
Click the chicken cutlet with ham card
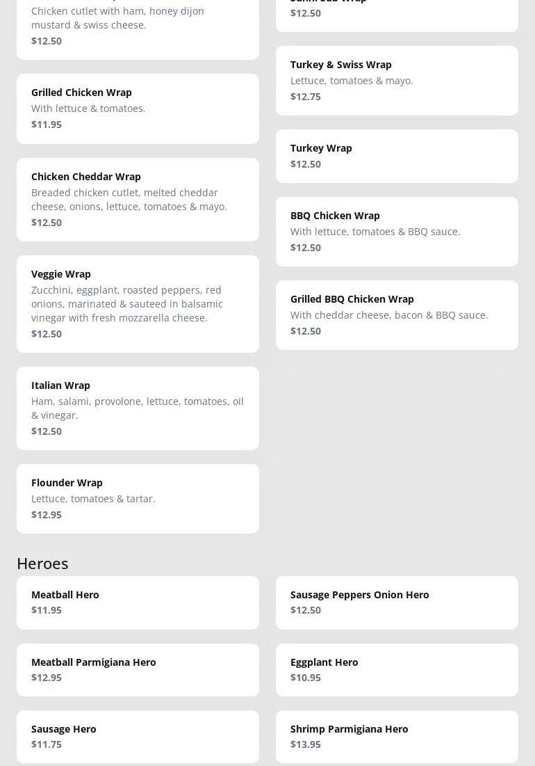138,25
